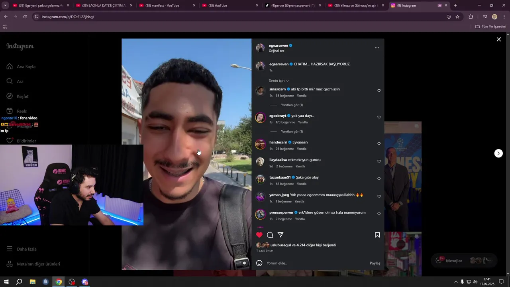Open the Windows Start menu
Viewport: 510px width, 287px height.
(6, 282)
